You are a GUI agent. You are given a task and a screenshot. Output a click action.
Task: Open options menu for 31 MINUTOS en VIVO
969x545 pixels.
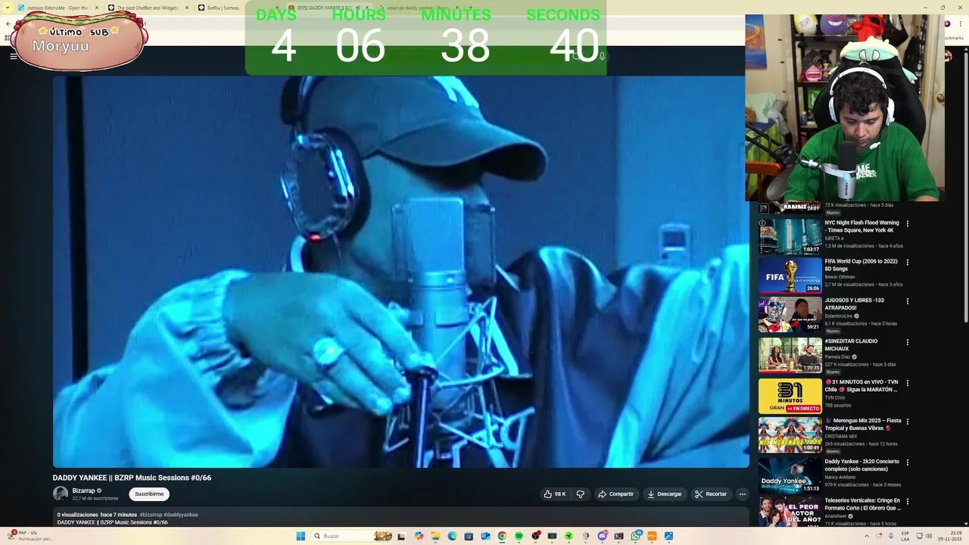click(x=907, y=383)
